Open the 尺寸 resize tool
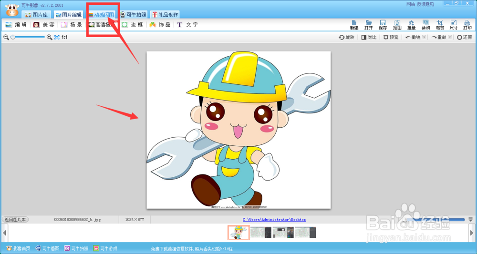 pyautogui.click(x=454, y=24)
